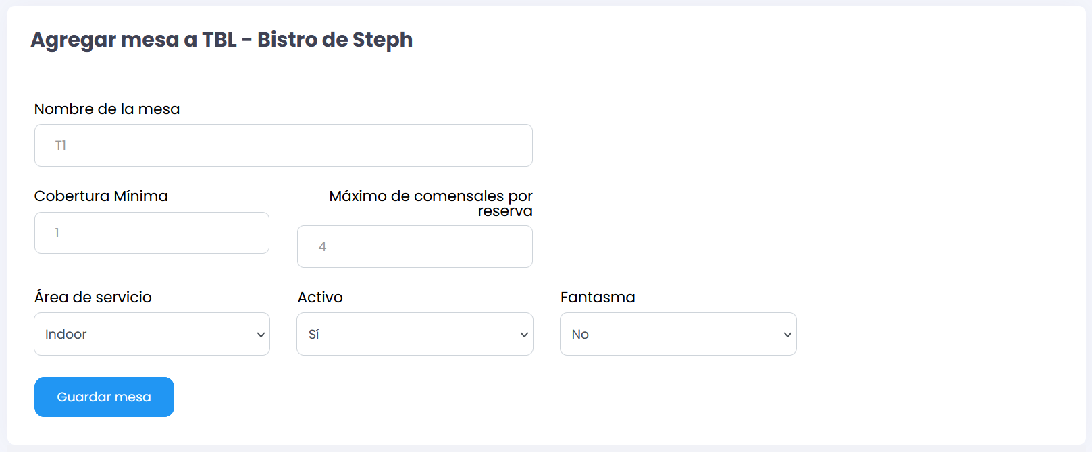Click the 'Sí' value in Activo
The width and height of the screenshot is (1092, 452).
(x=314, y=335)
